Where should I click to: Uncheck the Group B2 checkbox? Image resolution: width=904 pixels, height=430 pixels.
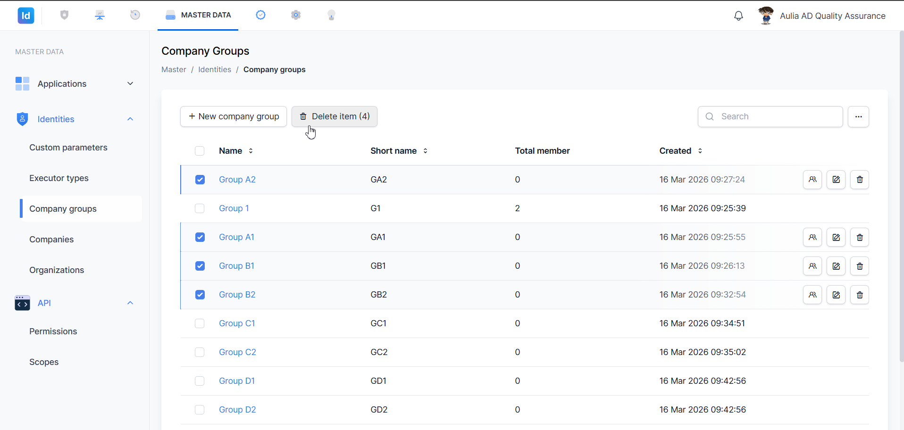coord(200,295)
